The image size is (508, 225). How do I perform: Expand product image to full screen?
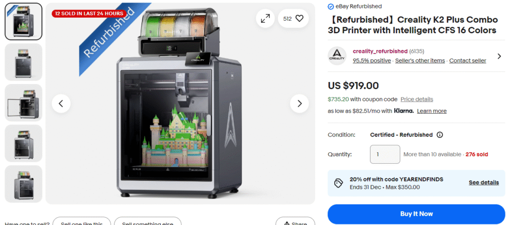[x=265, y=19]
